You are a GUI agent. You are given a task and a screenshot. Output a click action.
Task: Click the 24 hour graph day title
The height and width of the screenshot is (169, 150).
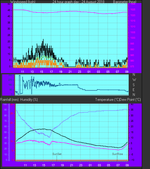(78, 2)
